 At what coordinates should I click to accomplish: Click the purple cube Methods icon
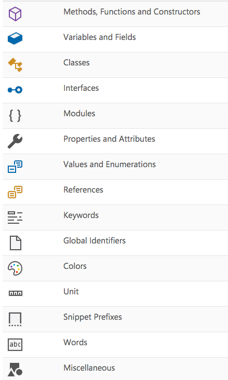[x=15, y=14]
